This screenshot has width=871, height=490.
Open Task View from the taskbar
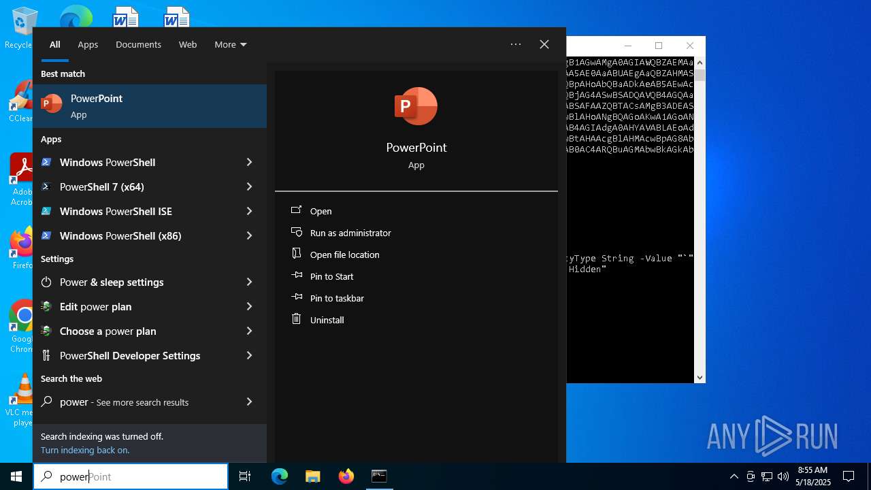245,476
